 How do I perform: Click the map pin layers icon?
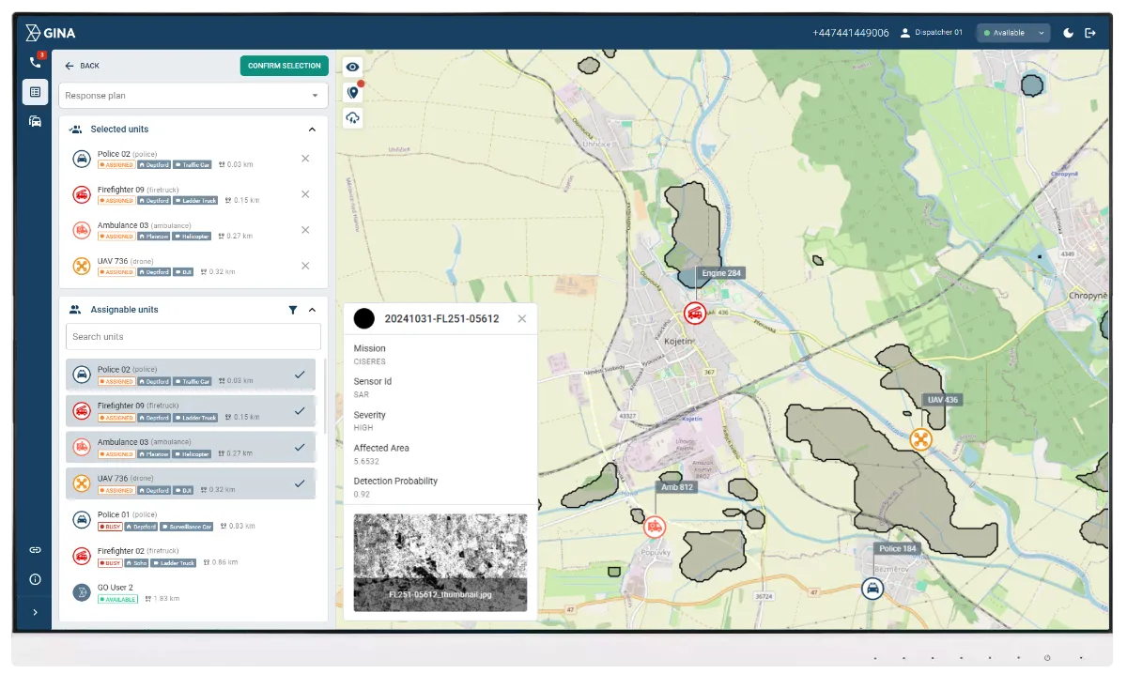point(351,92)
